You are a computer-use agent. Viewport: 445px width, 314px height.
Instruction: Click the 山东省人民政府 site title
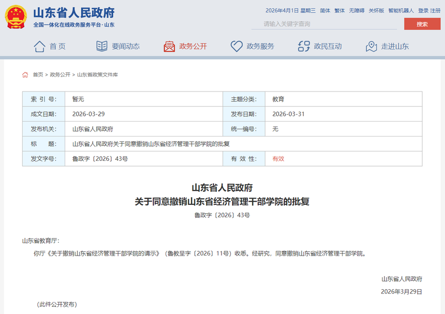pos(74,13)
